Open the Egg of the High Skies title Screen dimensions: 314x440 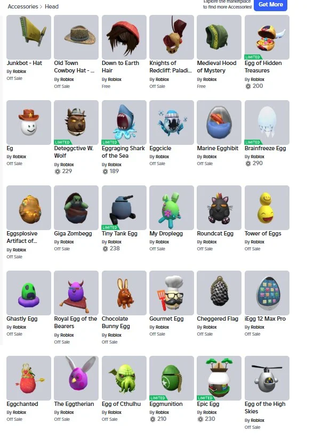pyautogui.click(x=265, y=408)
